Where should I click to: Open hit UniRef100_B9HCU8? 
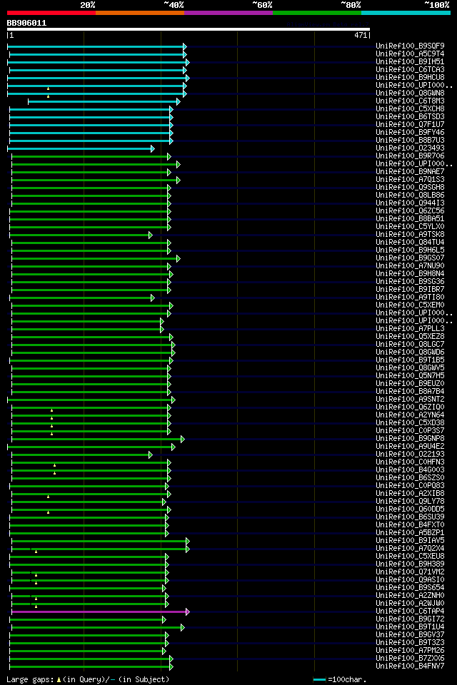point(410,77)
